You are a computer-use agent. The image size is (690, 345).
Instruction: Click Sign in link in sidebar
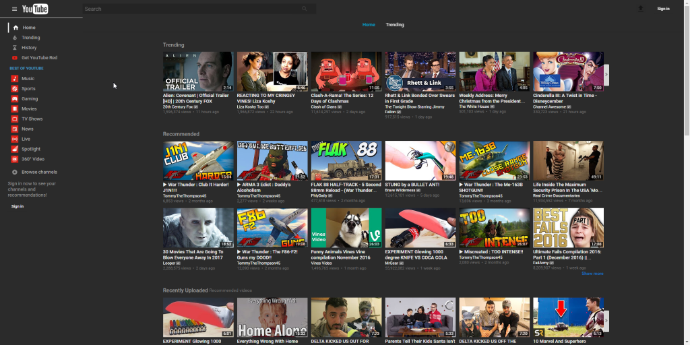coord(18,206)
